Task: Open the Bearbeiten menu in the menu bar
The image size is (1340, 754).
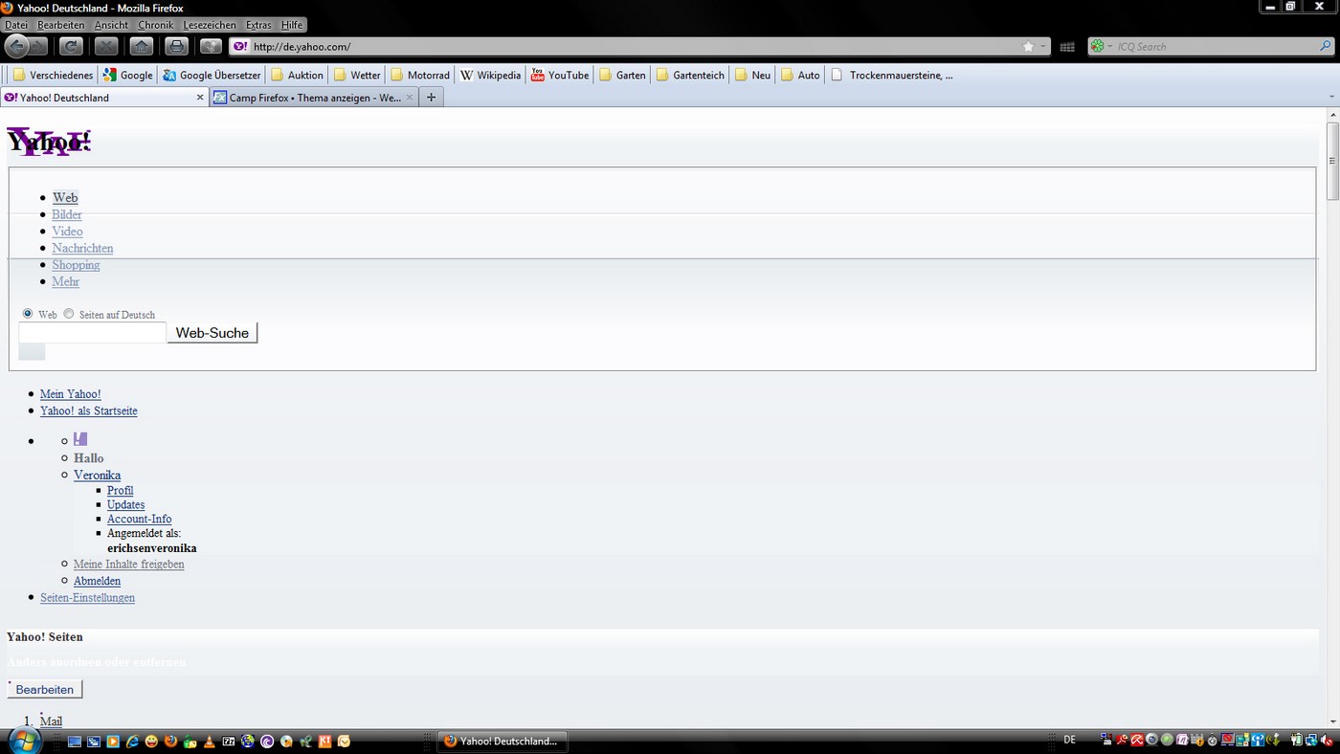Action: point(61,25)
